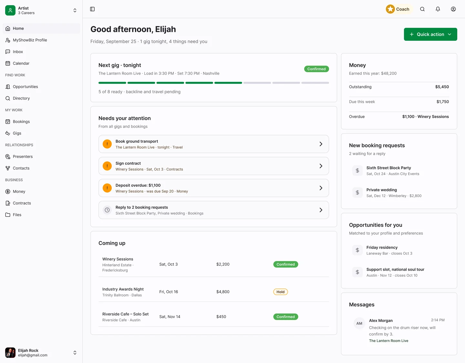Open Book ground transport chevron
The height and width of the screenshot is (363, 465).
pyautogui.click(x=321, y=144)
